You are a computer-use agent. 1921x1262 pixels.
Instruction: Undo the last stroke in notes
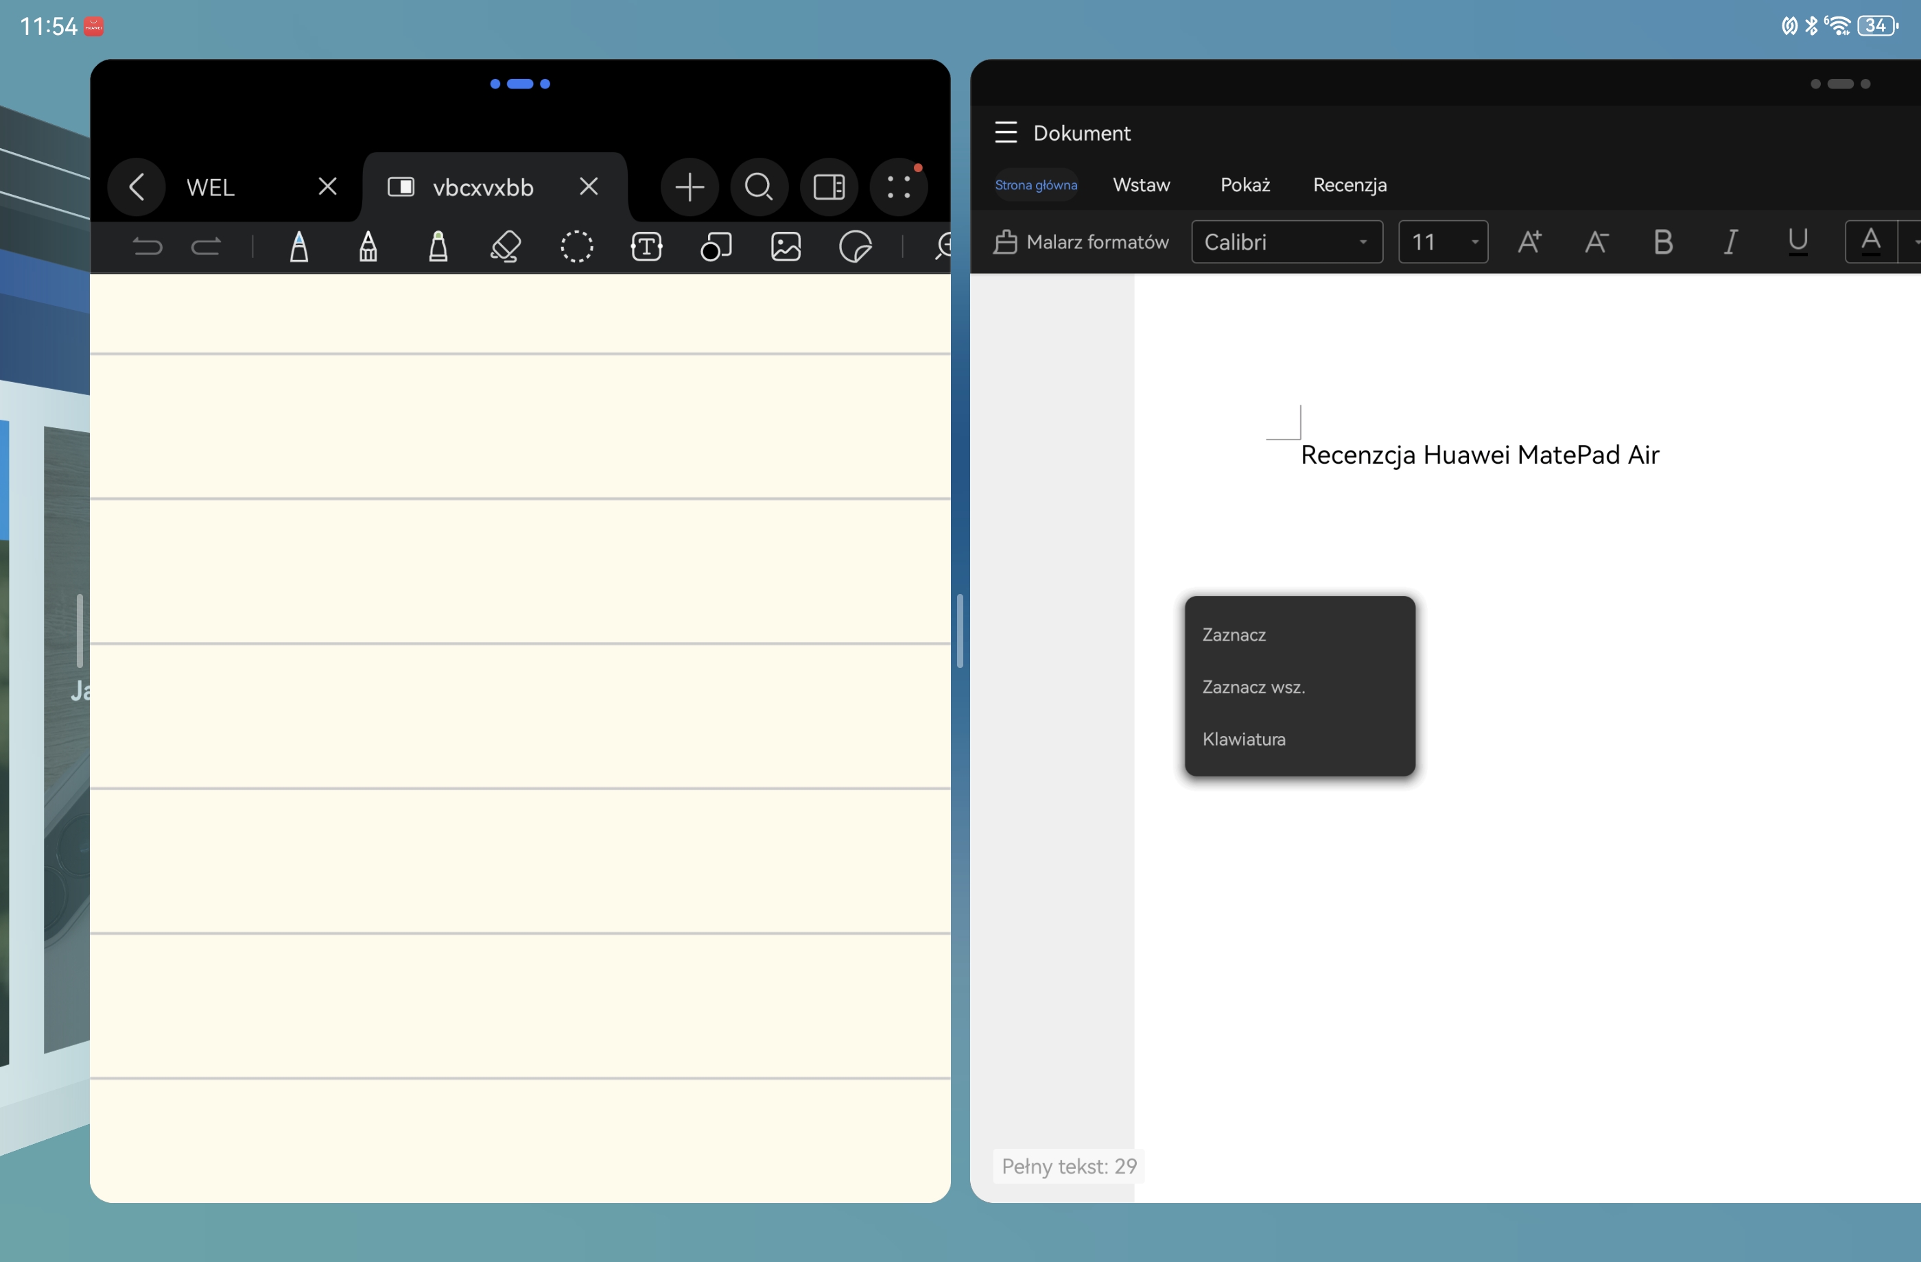click(x=148, y=246)
